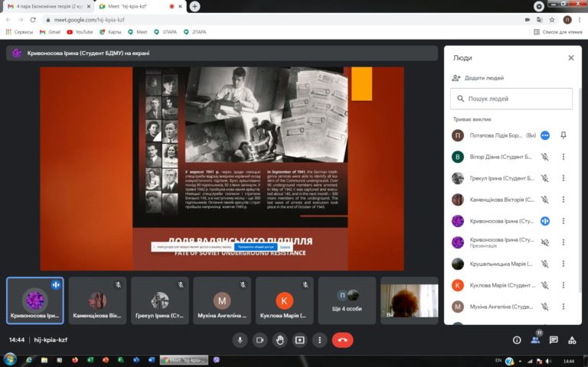The height and width of the screenshot is (367, 588).
Task: Open meeting details info icon
Action: (x=517, y=340)
